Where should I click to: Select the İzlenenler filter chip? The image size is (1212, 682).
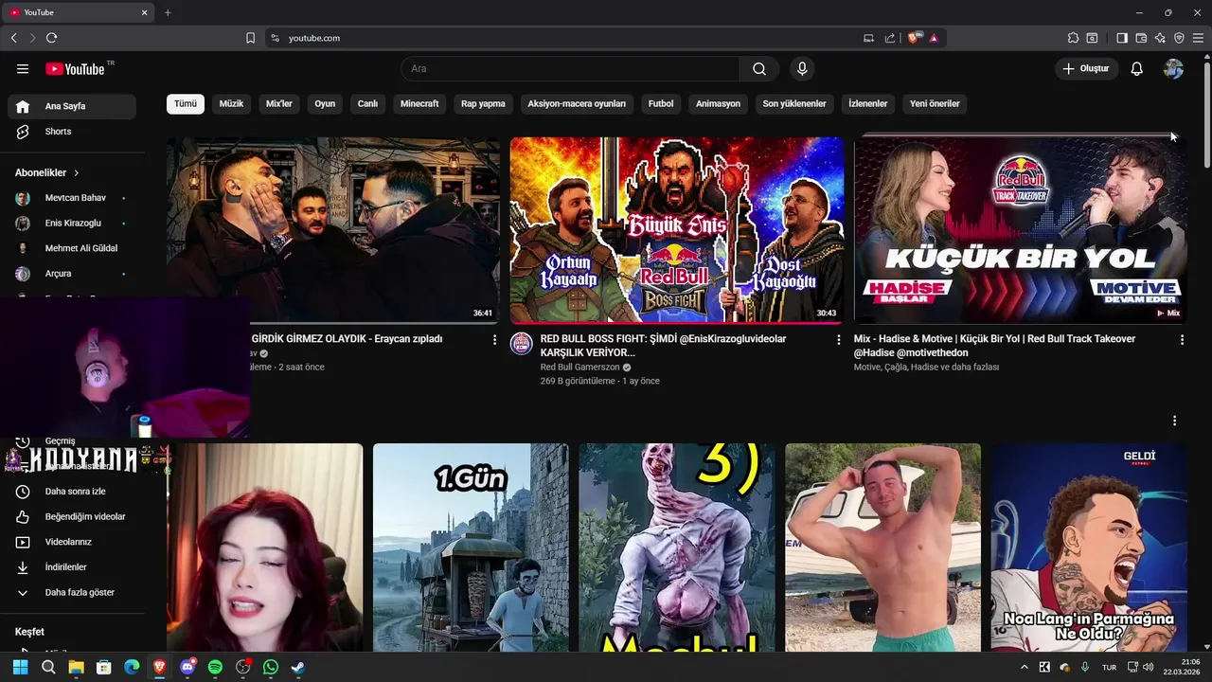[x=868, y=104]
